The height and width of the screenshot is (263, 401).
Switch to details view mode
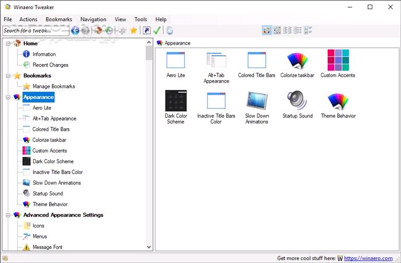click(x=308, y=30)
